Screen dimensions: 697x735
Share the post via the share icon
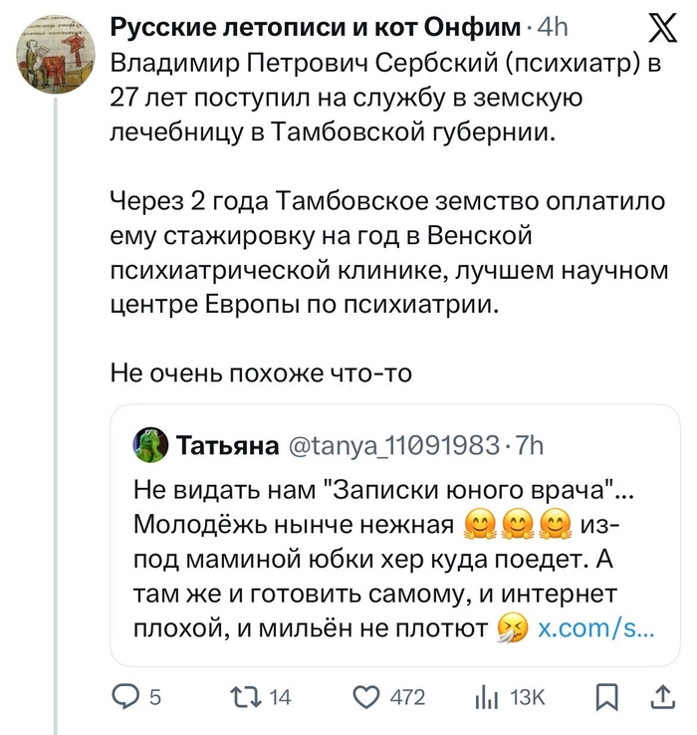click(x=661, y=698)
